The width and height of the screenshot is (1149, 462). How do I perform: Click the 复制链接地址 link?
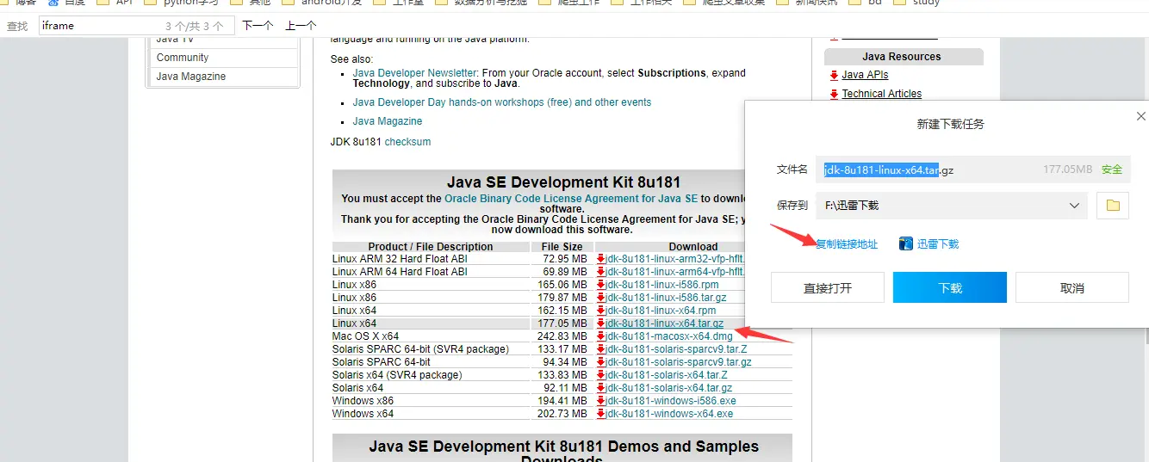(847, 244)
